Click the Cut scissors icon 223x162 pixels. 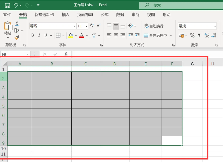(17, 24)
